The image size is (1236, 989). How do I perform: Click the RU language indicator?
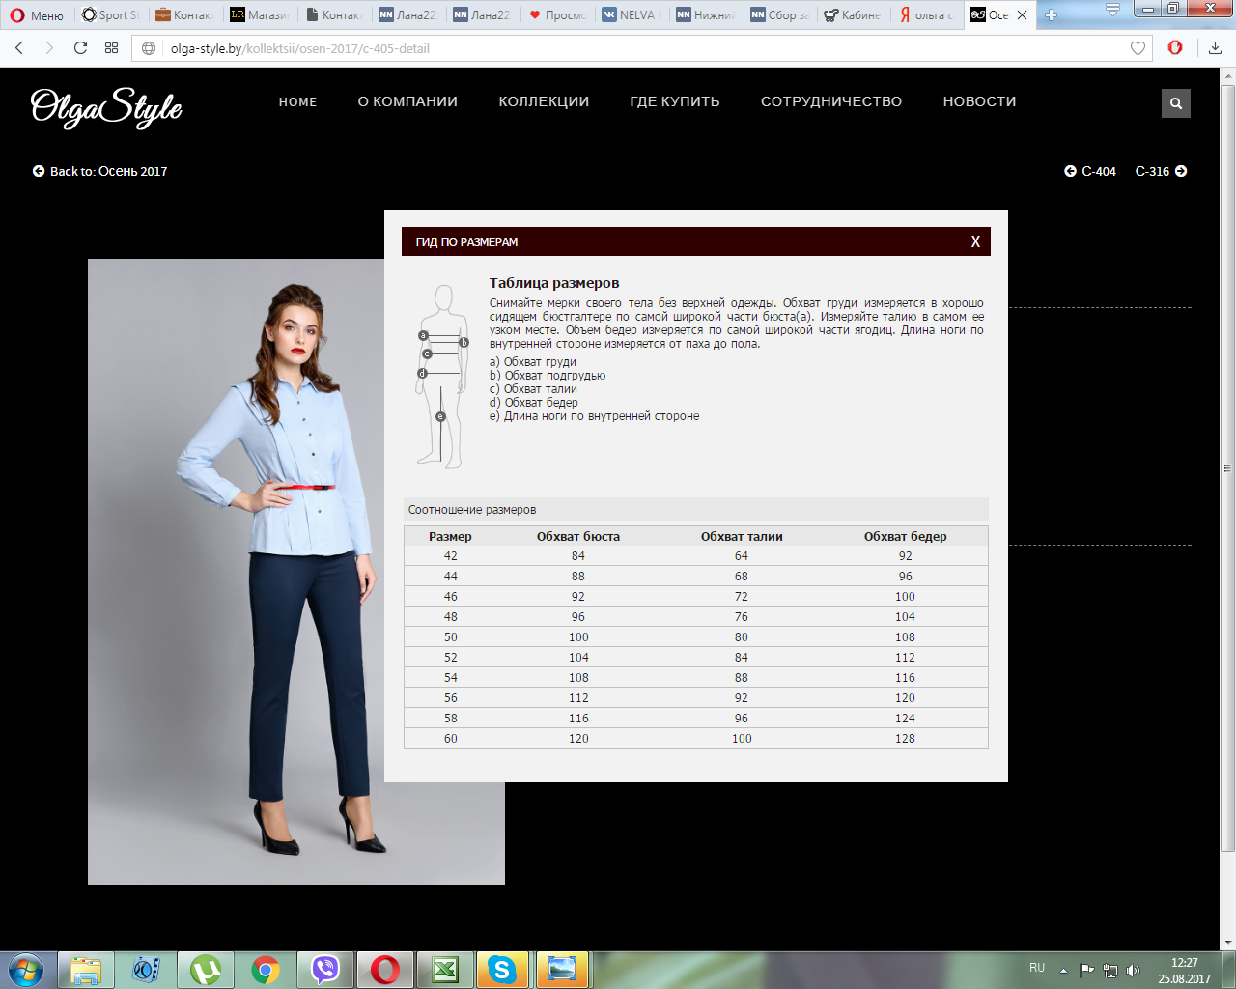[1037, 968]
